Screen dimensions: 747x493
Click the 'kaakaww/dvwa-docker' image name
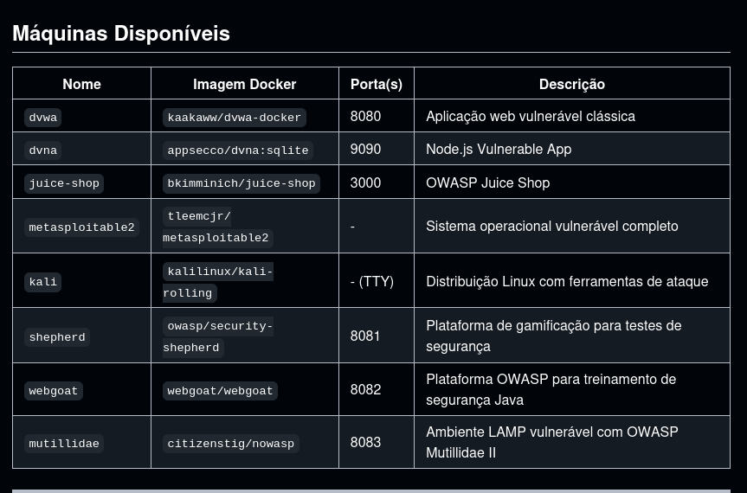[234, 118]
